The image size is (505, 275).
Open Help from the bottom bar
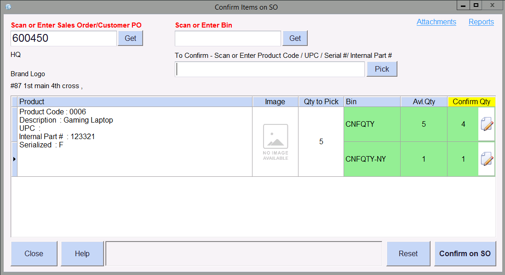(82, 253)
